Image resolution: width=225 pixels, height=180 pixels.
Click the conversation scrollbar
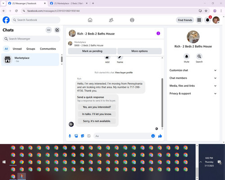click(x=162, y=103)
